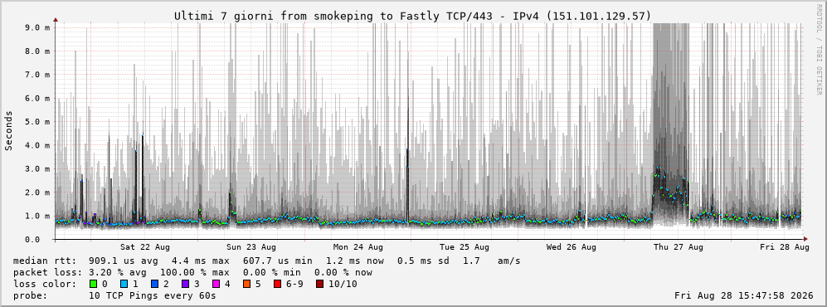This screenshot has width=827, height=307.
Task: Click the graph title mentioning Fastly TCP/443
Action: click(x=413, y=17)
